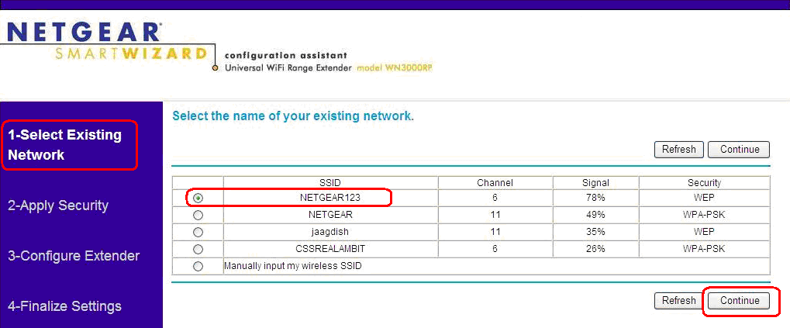Select the manually input SSID radio option

pos(198,267)
